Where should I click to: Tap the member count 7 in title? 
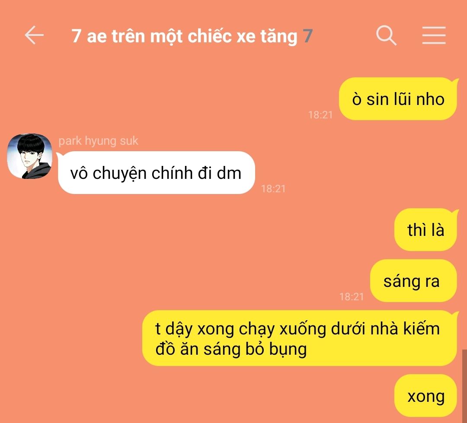tap(308, 36)
